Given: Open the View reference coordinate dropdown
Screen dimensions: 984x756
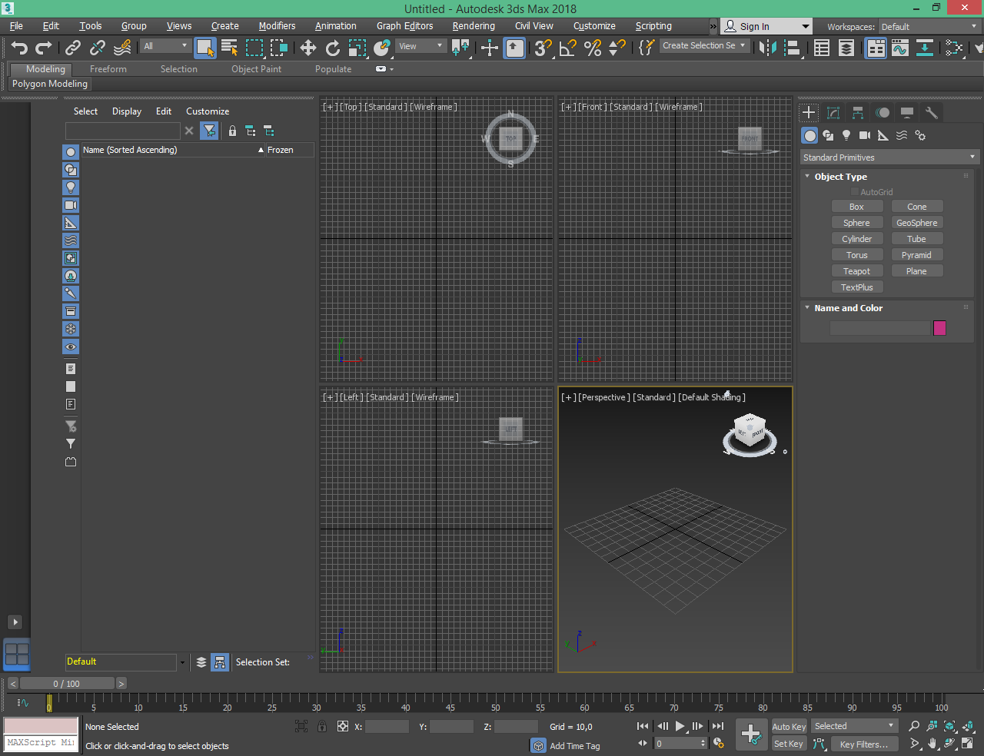Looking at the screenshot, I should click(x=421, y=46).
